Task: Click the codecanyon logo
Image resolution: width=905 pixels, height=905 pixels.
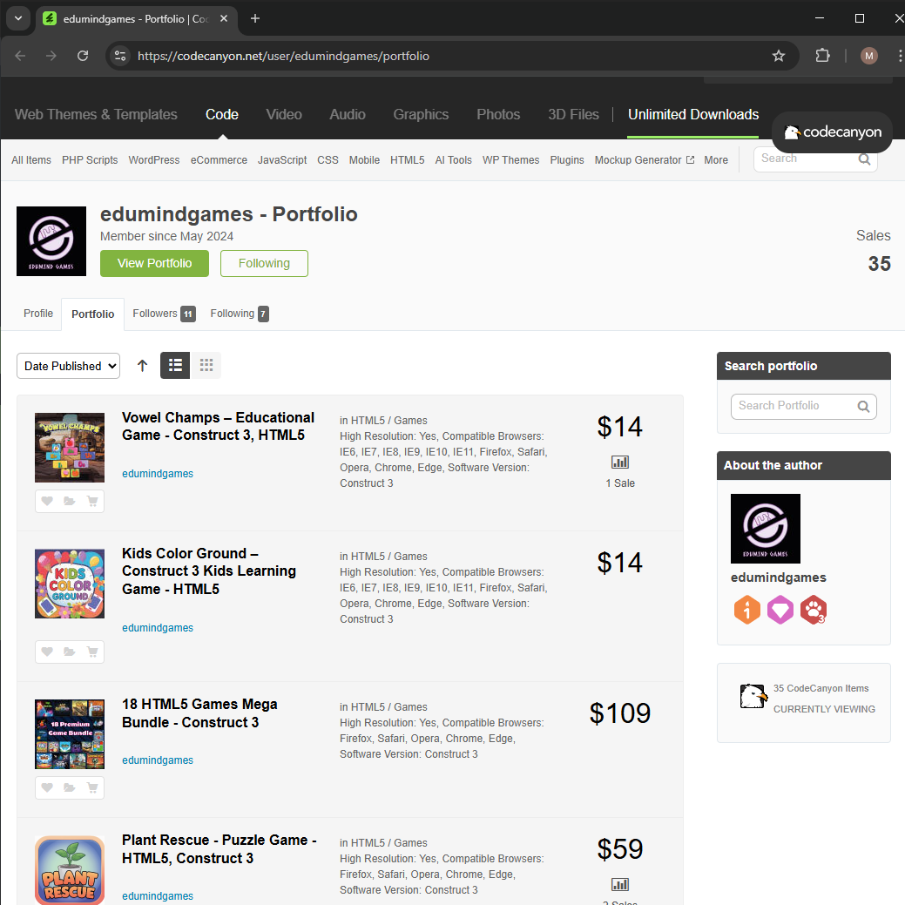Action: tap(833, 132)
